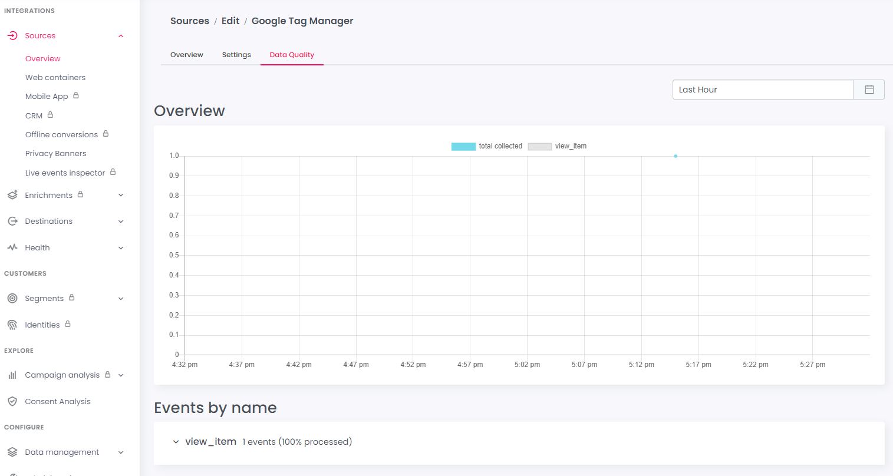The width and height of the screenshot is (893, 476).
Task: Click the Edit breadcrumb link
Action: pyautogui.click(x=230, y=21)
